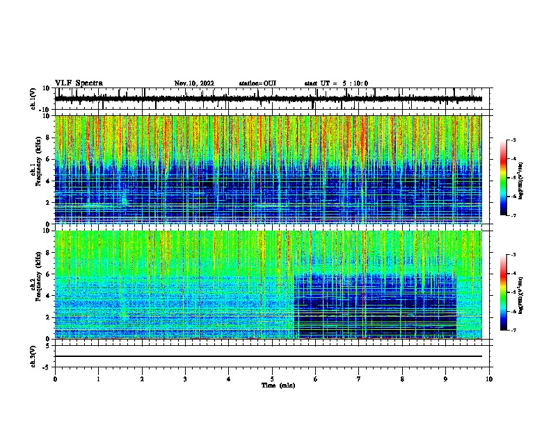Screen dimensions: 551x425
Task: Click the "VLF Spectra" title text
Action: point(79,83)
